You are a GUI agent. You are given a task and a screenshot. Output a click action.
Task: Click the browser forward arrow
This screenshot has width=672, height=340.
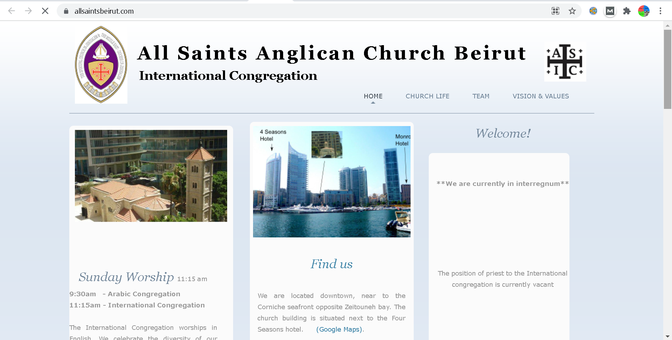coord(28,11)
